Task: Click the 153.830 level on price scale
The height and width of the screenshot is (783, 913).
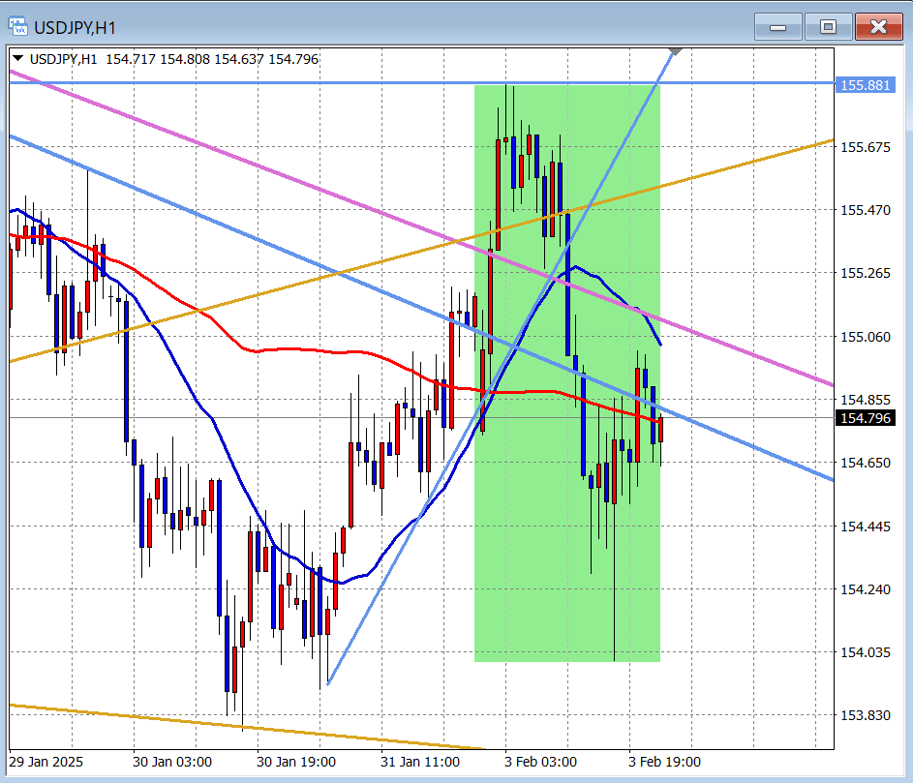Action: point(865,715)
